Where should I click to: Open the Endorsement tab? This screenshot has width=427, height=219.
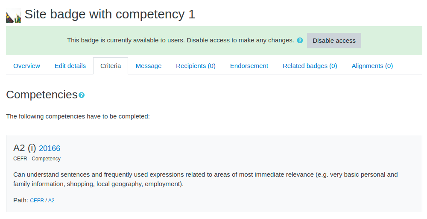point(249,66)
